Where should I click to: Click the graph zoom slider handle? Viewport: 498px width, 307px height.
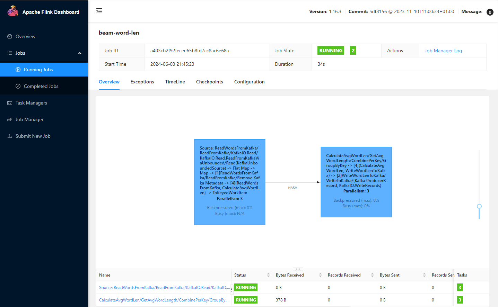(x=479, y=206)
